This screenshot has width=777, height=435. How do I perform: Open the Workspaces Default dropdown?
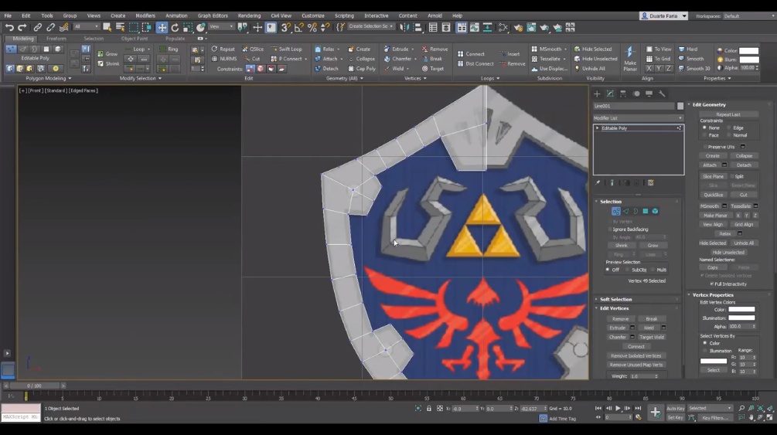[x=748, y=16]
